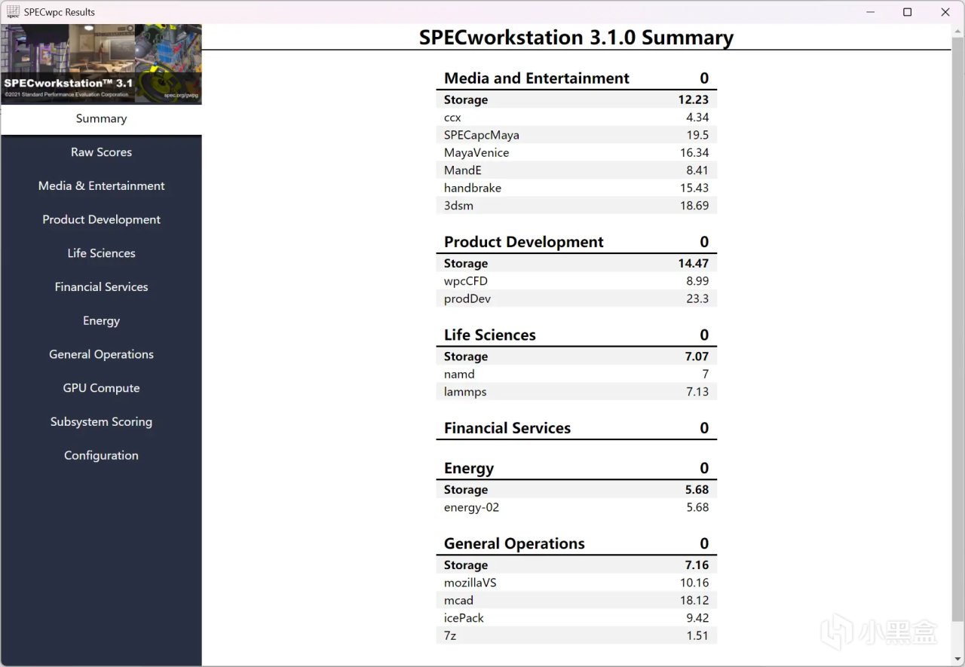
Task: Switch to Product Development tab in sidebar
Action: (101, 220)
